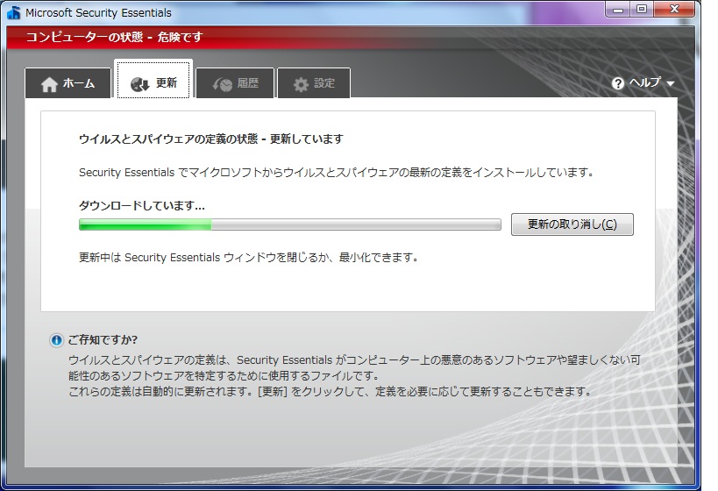Click the home house icon

[49, 84]
